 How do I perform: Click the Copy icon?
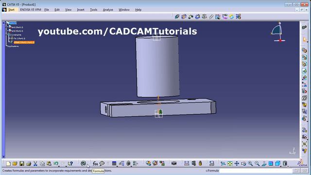[42, 163]
